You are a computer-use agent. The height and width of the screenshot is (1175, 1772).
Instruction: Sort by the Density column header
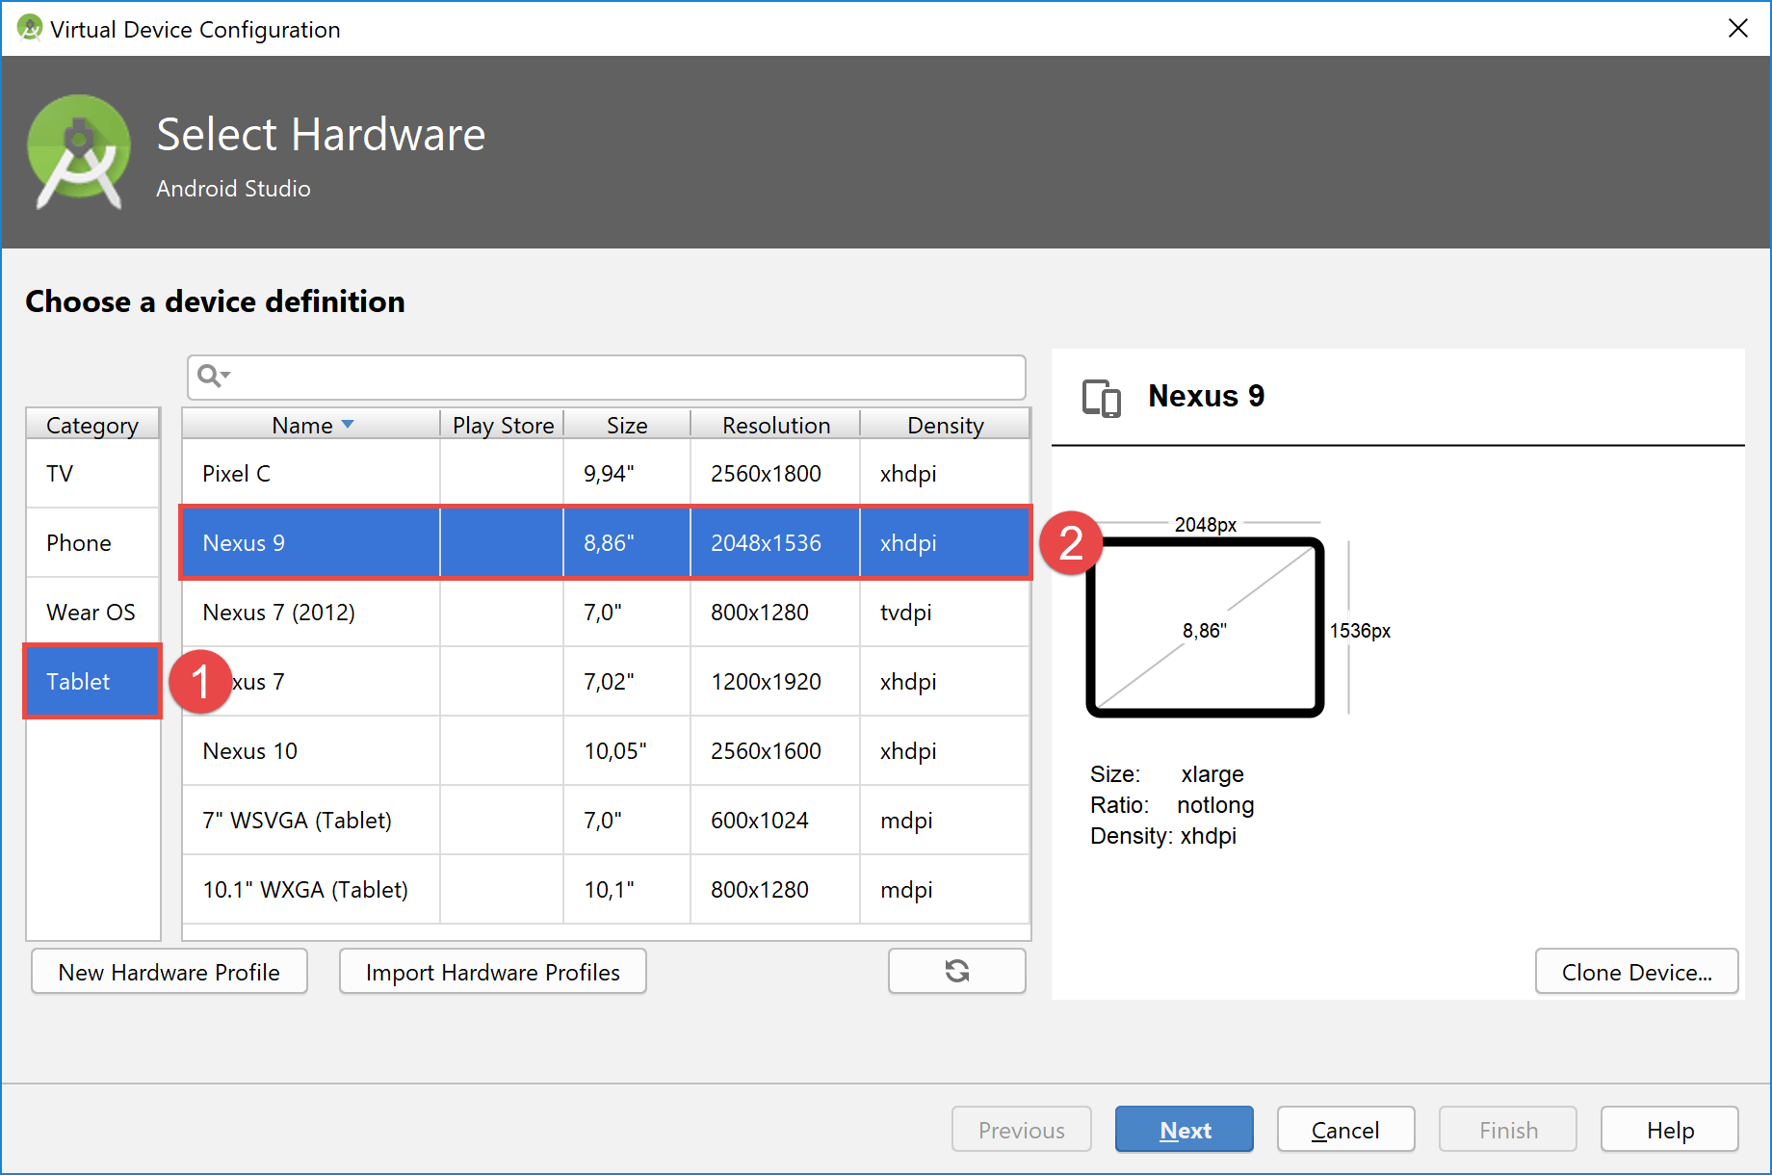coord(945,425)
